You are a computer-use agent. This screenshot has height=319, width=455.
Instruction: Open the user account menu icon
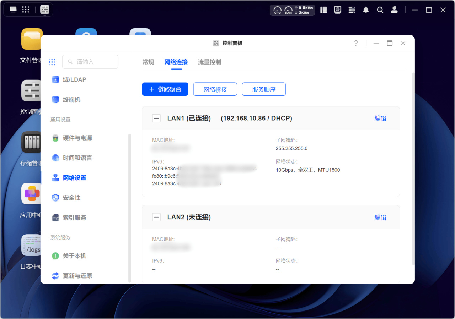pos(394,10)
